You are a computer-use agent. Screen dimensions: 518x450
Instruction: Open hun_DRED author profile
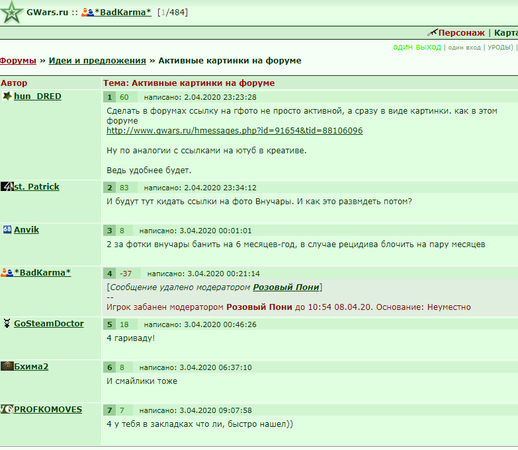tap(37, 96)
